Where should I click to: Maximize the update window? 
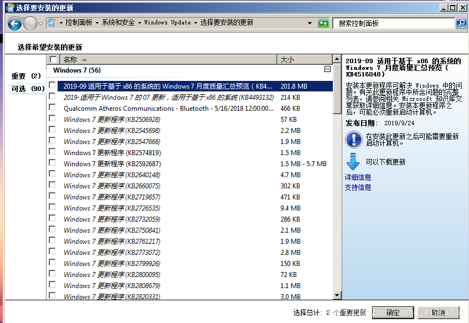453,8
